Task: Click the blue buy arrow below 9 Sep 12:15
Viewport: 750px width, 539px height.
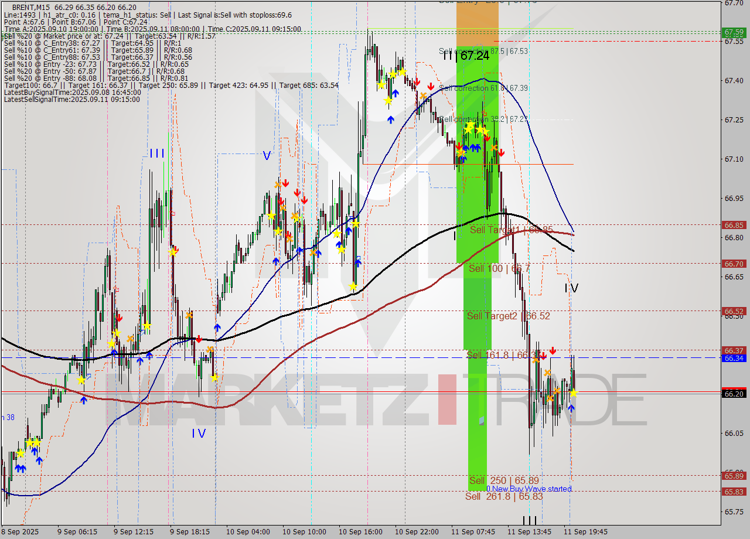Action: click(x=139, y=360)
